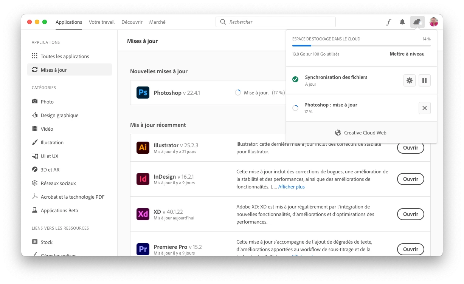Click the Premiere Pro v 15.2 title
The image size is (464, 284).
[x=178, y=247]
